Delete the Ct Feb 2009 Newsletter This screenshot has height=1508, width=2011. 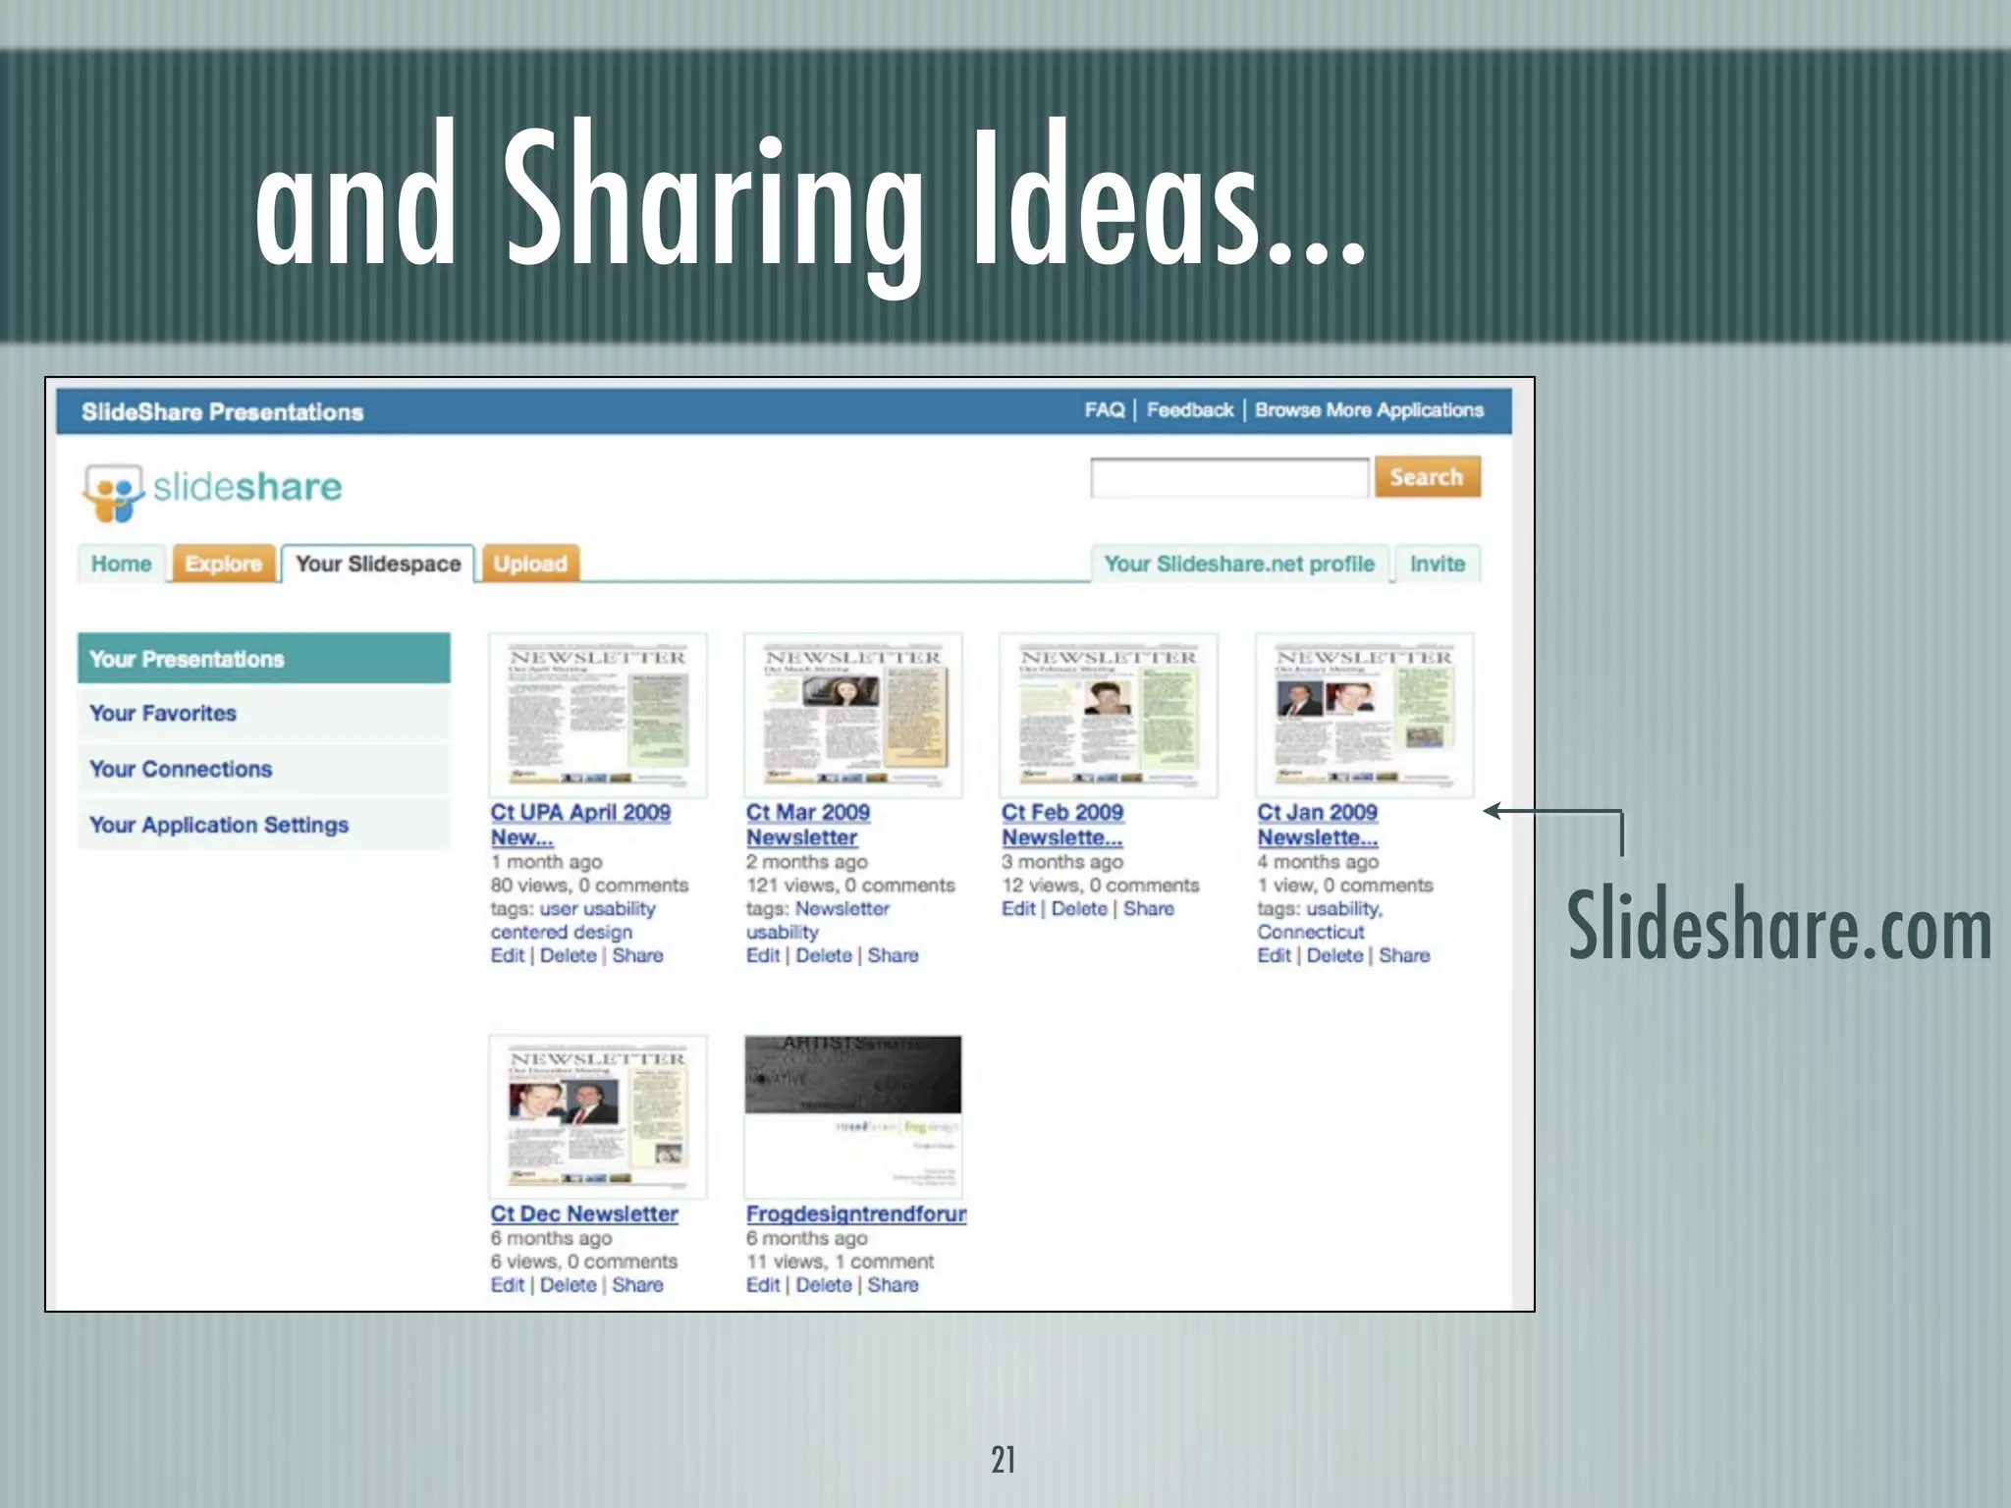[1079, 909]
